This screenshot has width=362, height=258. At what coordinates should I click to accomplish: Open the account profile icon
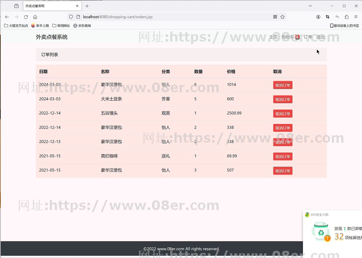(x=318, y=17)
